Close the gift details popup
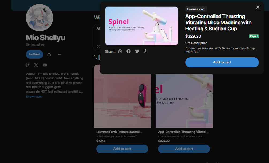Screen dimensions: 269x163 [x=258, y=7]
